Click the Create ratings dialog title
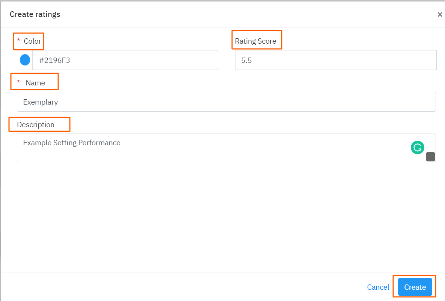 tap(35, 14)
